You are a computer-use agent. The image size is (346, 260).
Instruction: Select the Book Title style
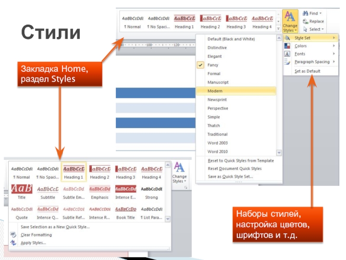pos(125,212)
